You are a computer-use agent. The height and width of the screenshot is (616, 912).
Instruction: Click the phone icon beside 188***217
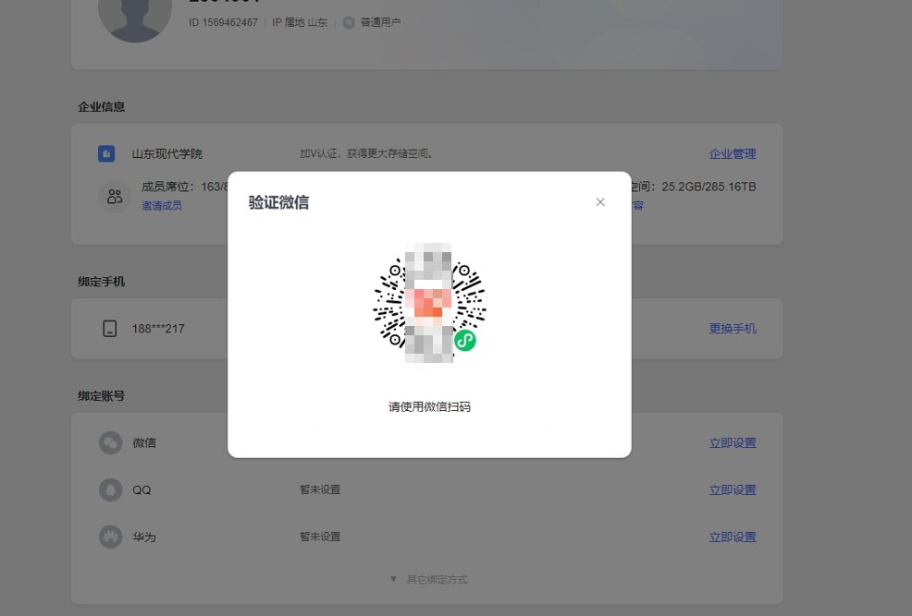pos(109,329)
